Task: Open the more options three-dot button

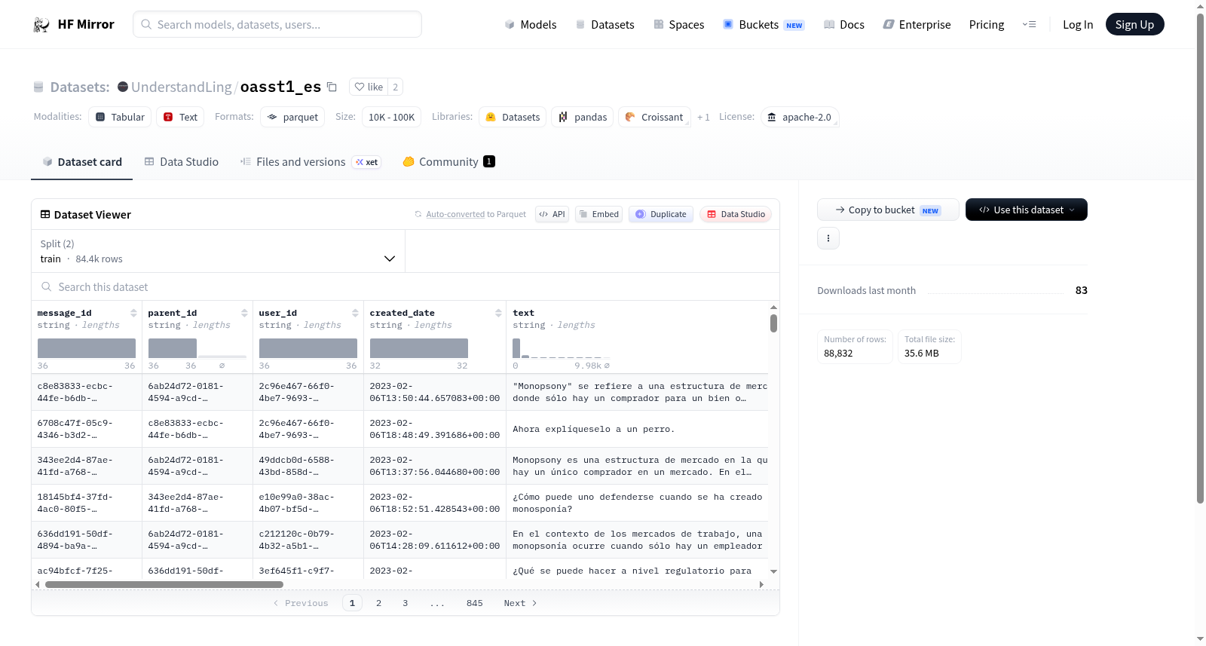Action: pos(828,238)
